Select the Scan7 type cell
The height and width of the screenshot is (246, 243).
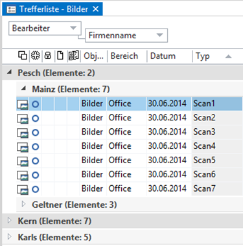217,188
